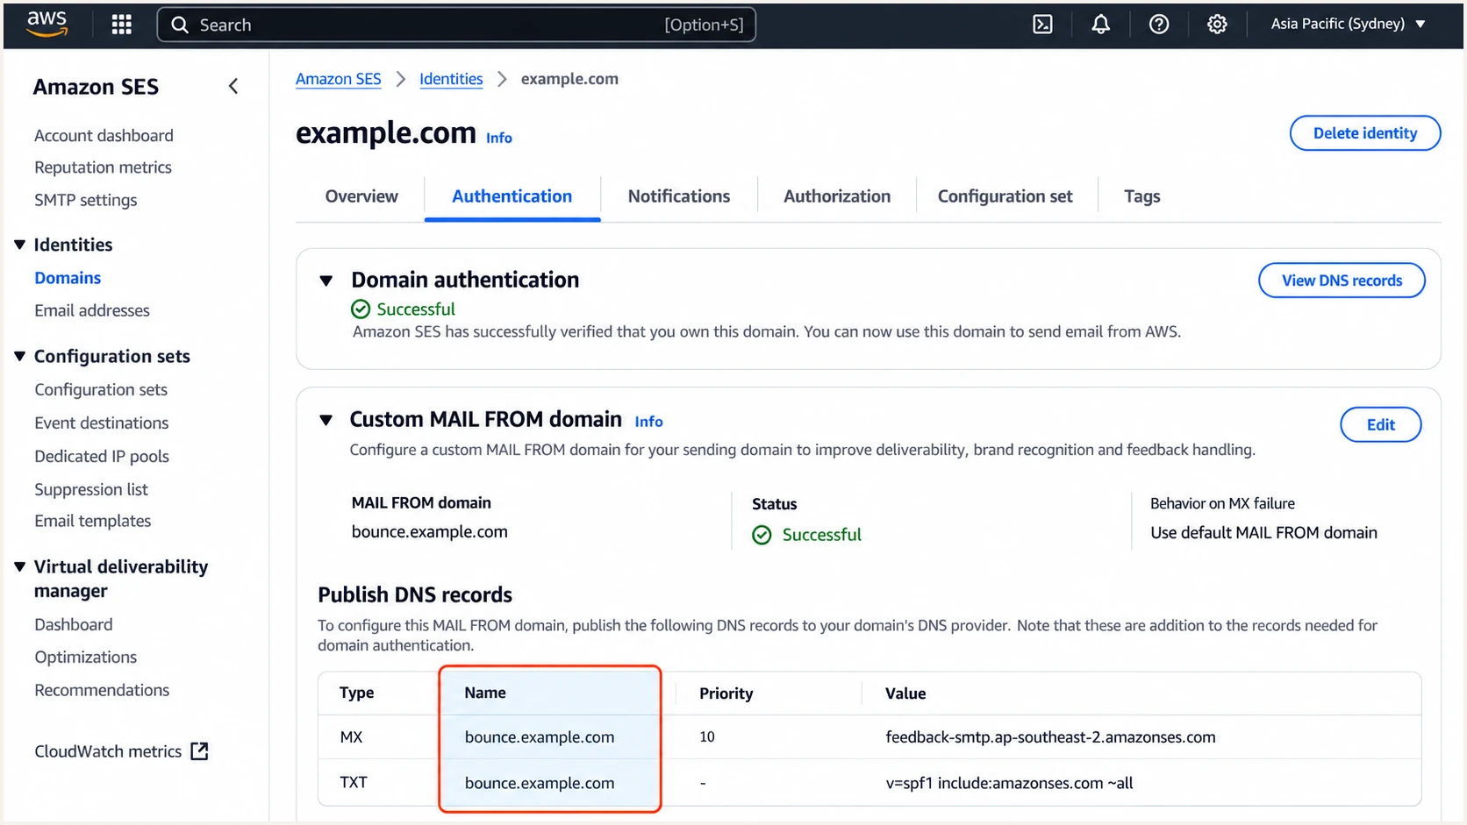The width and height of the screenshot is (1467, 825).
Task: Open Event destinations in sidebar
Action: click(x=102, y=423)
